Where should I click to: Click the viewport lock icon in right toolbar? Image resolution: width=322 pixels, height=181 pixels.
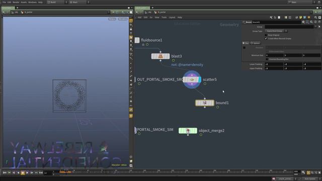click(x=131, y=29)
